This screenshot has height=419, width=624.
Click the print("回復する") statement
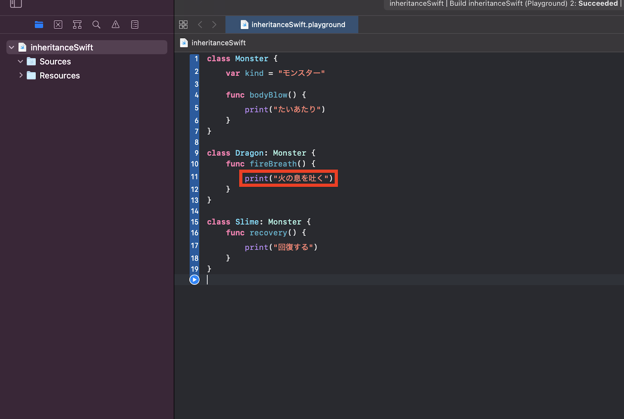(x=281, y=247)
